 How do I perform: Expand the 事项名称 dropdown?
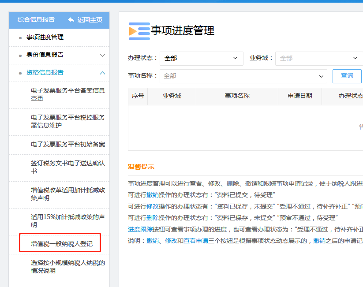click(x=243, y=76)
